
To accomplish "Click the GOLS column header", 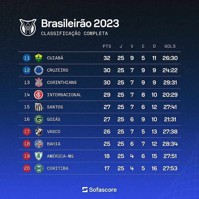I will pos(170,46).
